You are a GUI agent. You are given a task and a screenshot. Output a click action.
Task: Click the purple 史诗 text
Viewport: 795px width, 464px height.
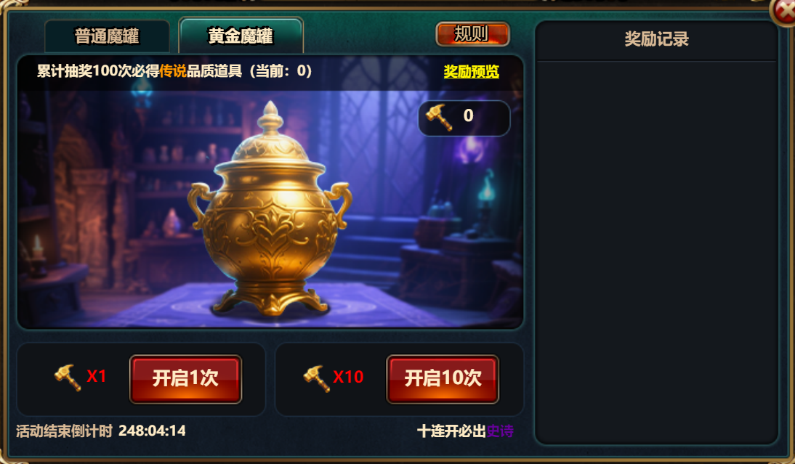(500, 431)
